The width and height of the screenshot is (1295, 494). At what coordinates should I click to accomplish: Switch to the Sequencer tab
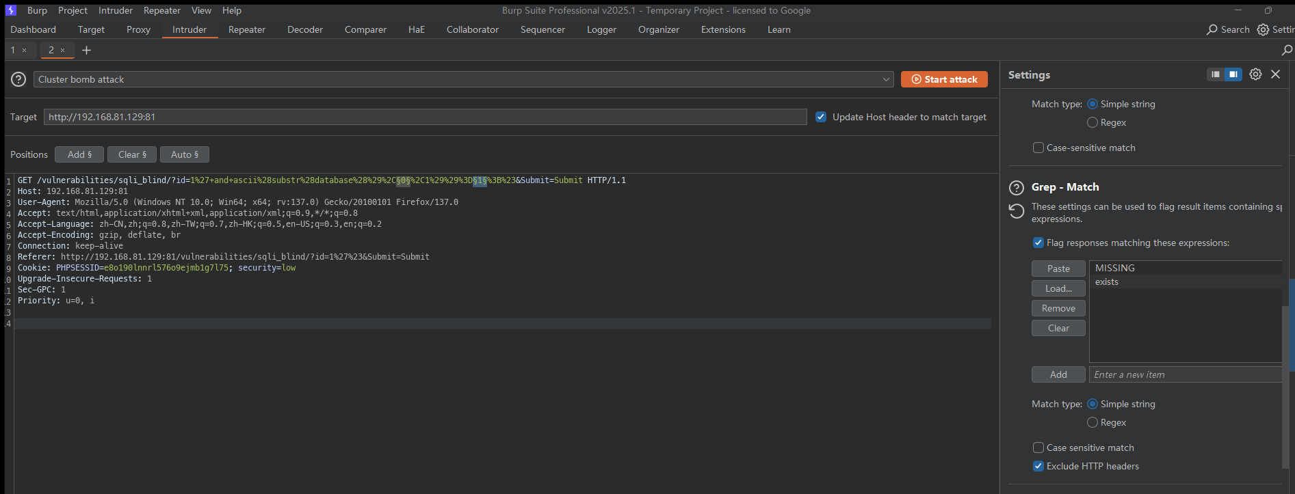tap(542, 29)
